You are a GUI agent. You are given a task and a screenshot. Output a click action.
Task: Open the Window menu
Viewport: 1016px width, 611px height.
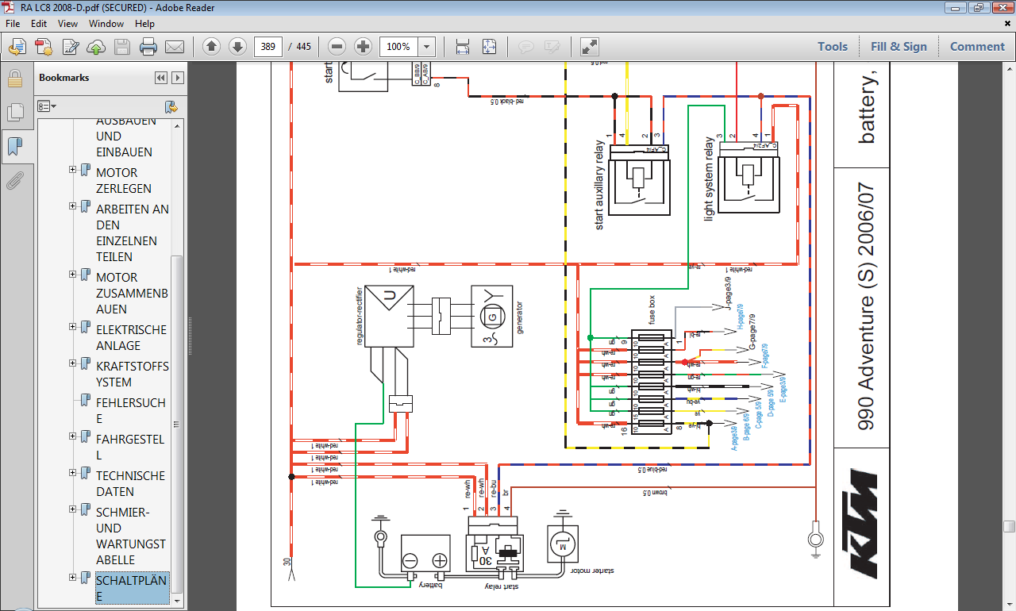pyautogui.click(x=106, y=24)
